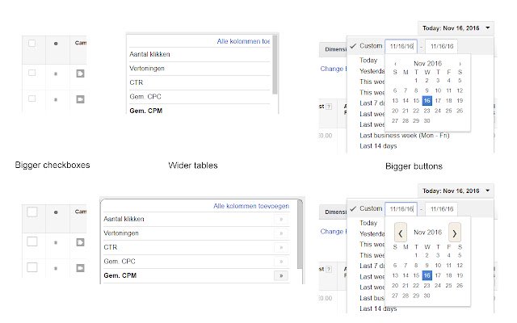
Task: Click the ? help icon in lower date panel
Action: [329, 269]
